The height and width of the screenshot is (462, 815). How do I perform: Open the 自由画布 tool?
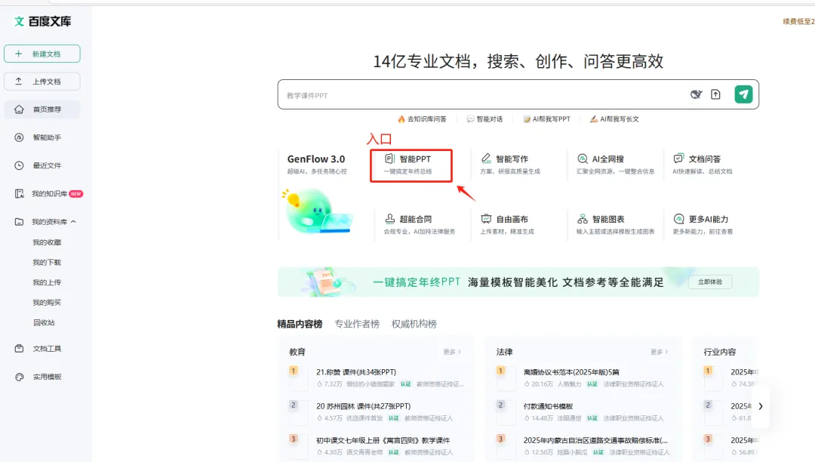coord(507,224)
